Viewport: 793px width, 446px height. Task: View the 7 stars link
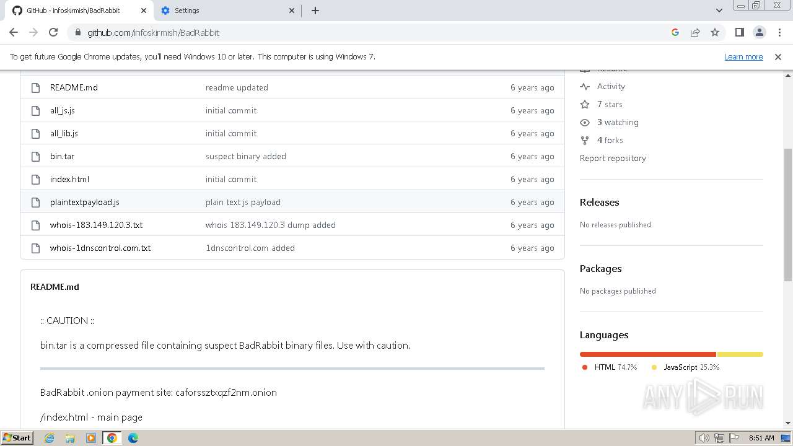[x=610, y=104]
